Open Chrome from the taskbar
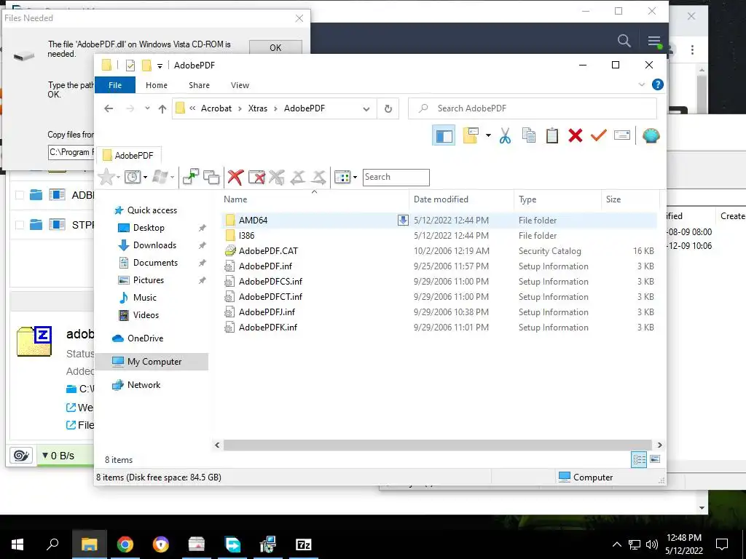 (x=125, y=544)
